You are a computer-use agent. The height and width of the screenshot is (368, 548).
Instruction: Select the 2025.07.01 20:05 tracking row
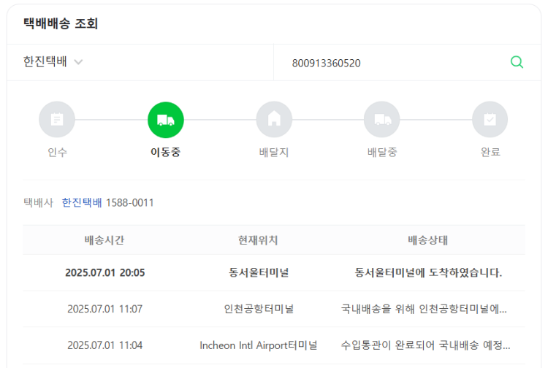pos(274,272)
